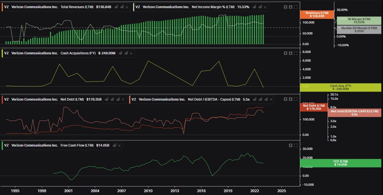Remove the Total Revenues (LTM) series
383x195 pixels.
point(127,7)
